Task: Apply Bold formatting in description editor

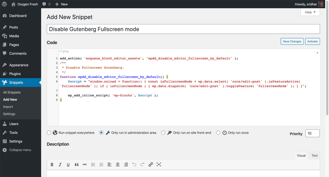Action: point(52,164)
